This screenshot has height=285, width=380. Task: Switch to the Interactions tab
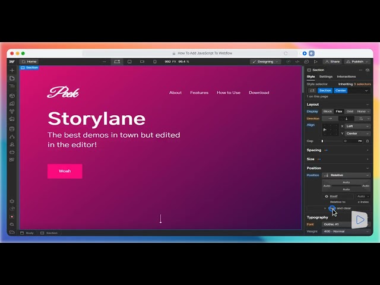pos(346,77)
